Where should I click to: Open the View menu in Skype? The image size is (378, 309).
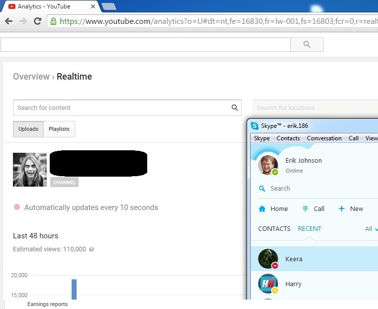point(372,138)
